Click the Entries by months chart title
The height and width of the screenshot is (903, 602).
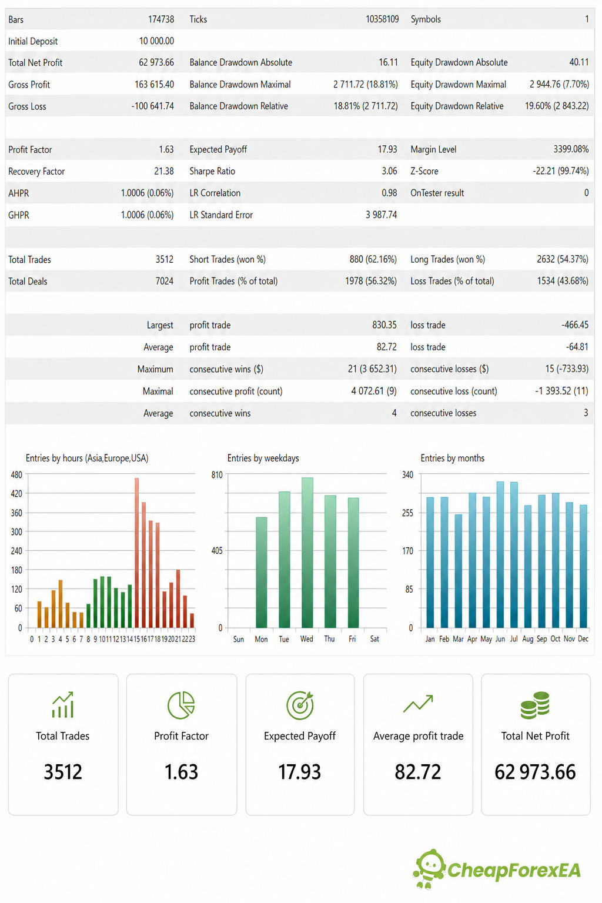coord(452,459)
